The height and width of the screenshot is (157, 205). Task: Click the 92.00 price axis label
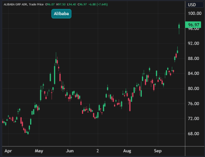pyautogui.click(x=194, y=44)
